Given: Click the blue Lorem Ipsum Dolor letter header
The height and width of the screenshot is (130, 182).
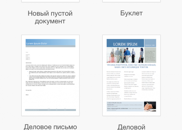Looking at the screenshot, I should (x=50, y=43).
